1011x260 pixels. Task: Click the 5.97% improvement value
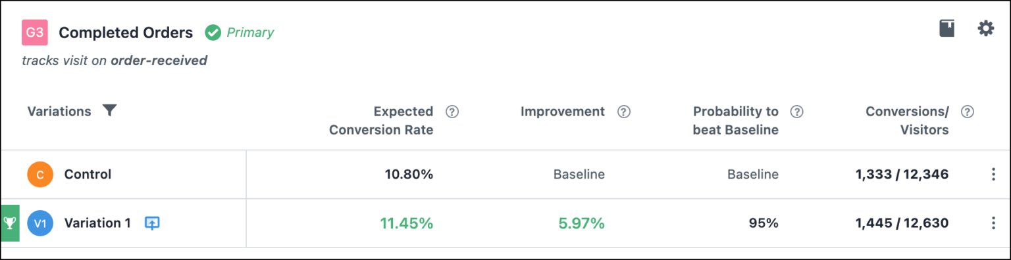581,223
